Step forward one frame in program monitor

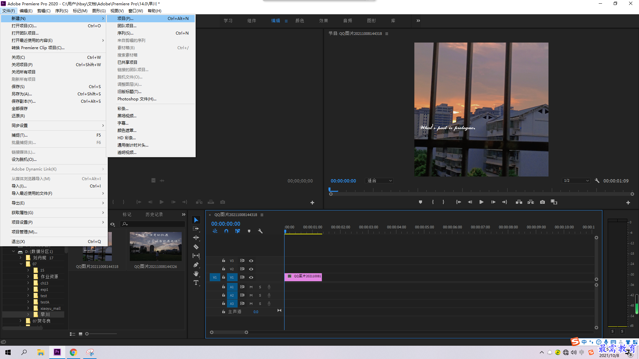coord(493,202)
